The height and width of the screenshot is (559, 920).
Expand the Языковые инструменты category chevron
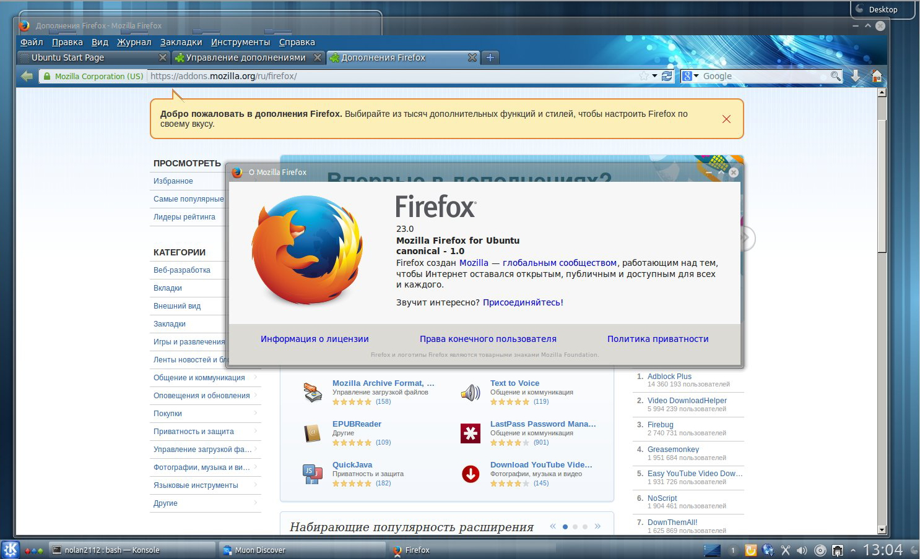[256, 485]
